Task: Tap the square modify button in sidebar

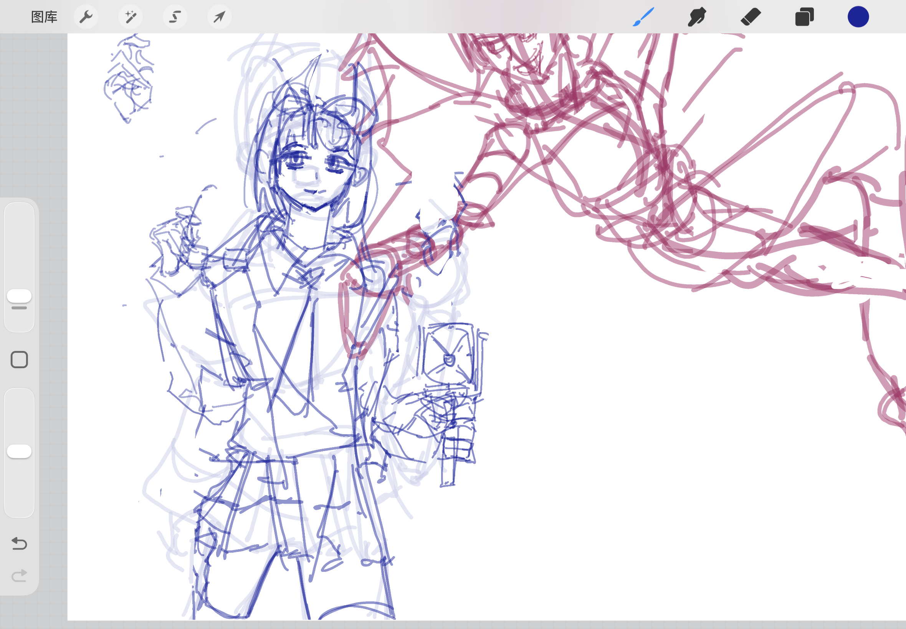Action: coord(19,359)
